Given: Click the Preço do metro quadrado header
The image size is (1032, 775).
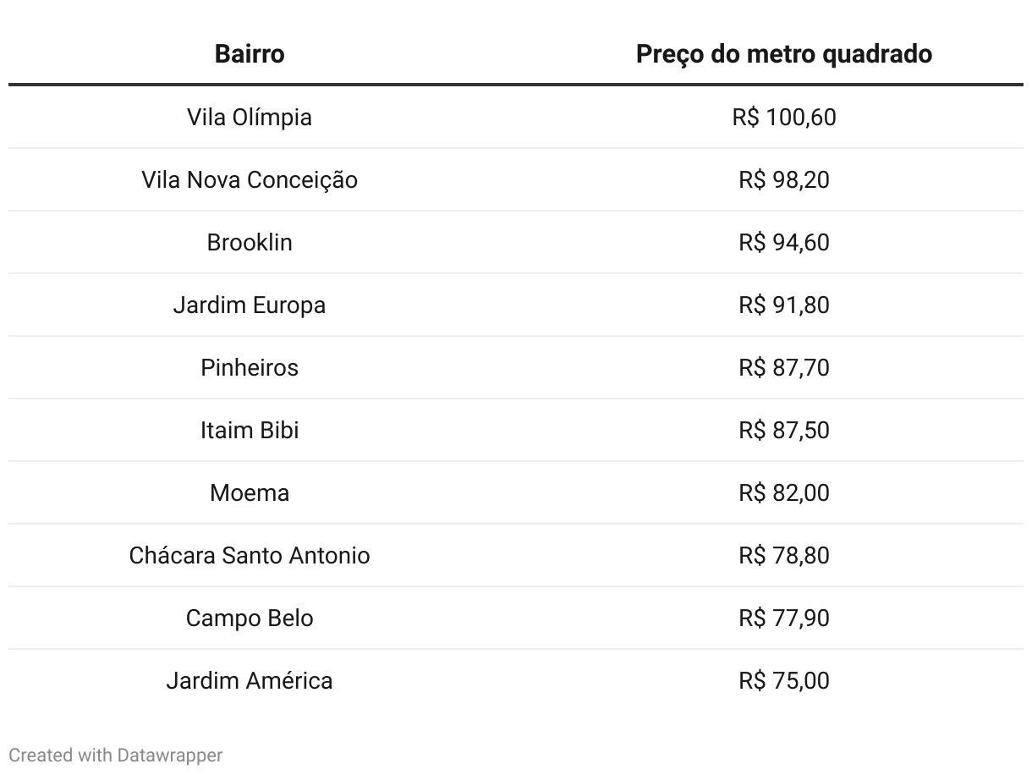Looking at the screenshot, I should tap(783, 54).
